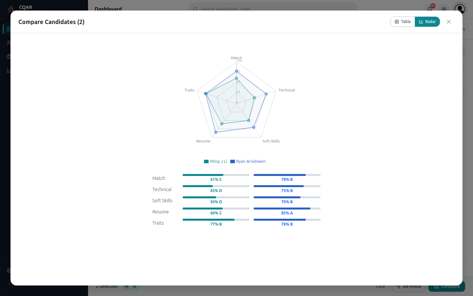
Task: Click Ryan Arvidseen's Match progress bar
Action: pyautogui.click(x=287, y=175)
